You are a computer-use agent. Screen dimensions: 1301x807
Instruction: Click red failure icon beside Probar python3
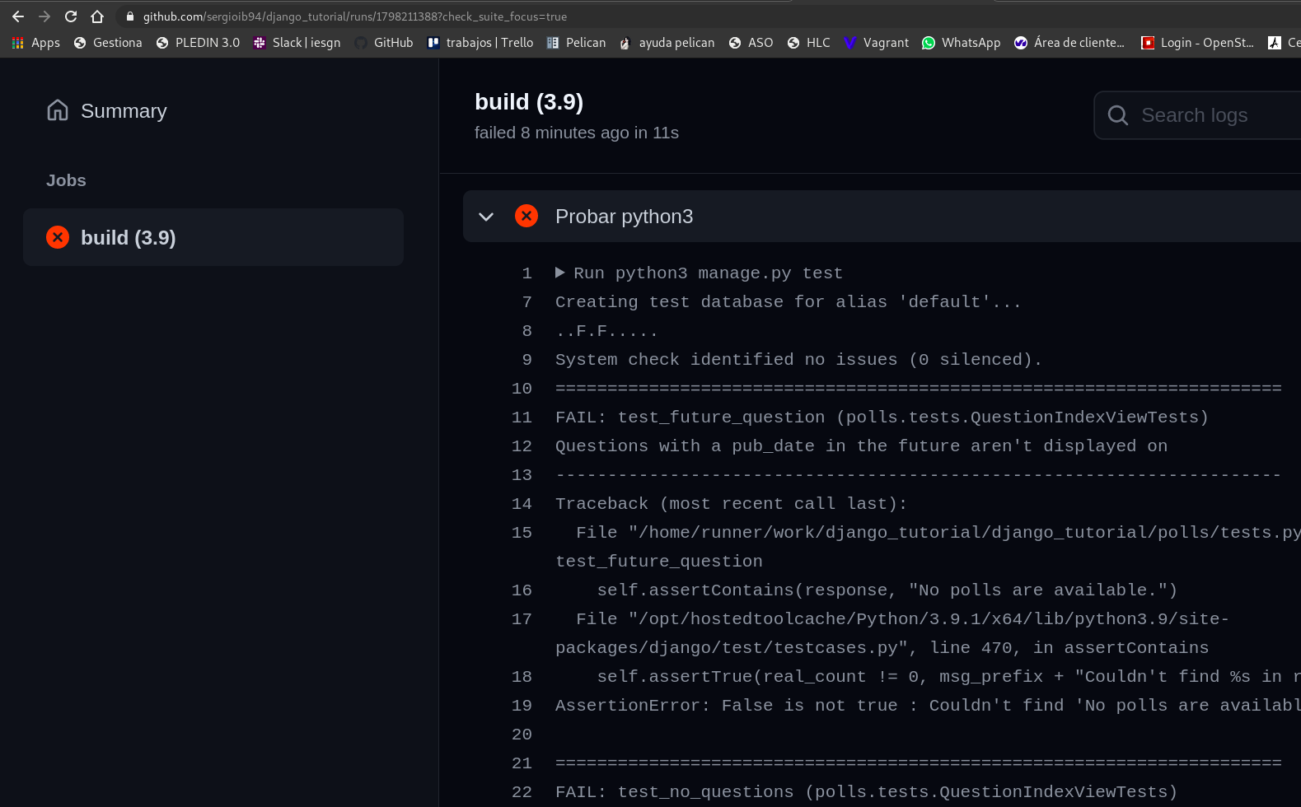click(526, 216)
